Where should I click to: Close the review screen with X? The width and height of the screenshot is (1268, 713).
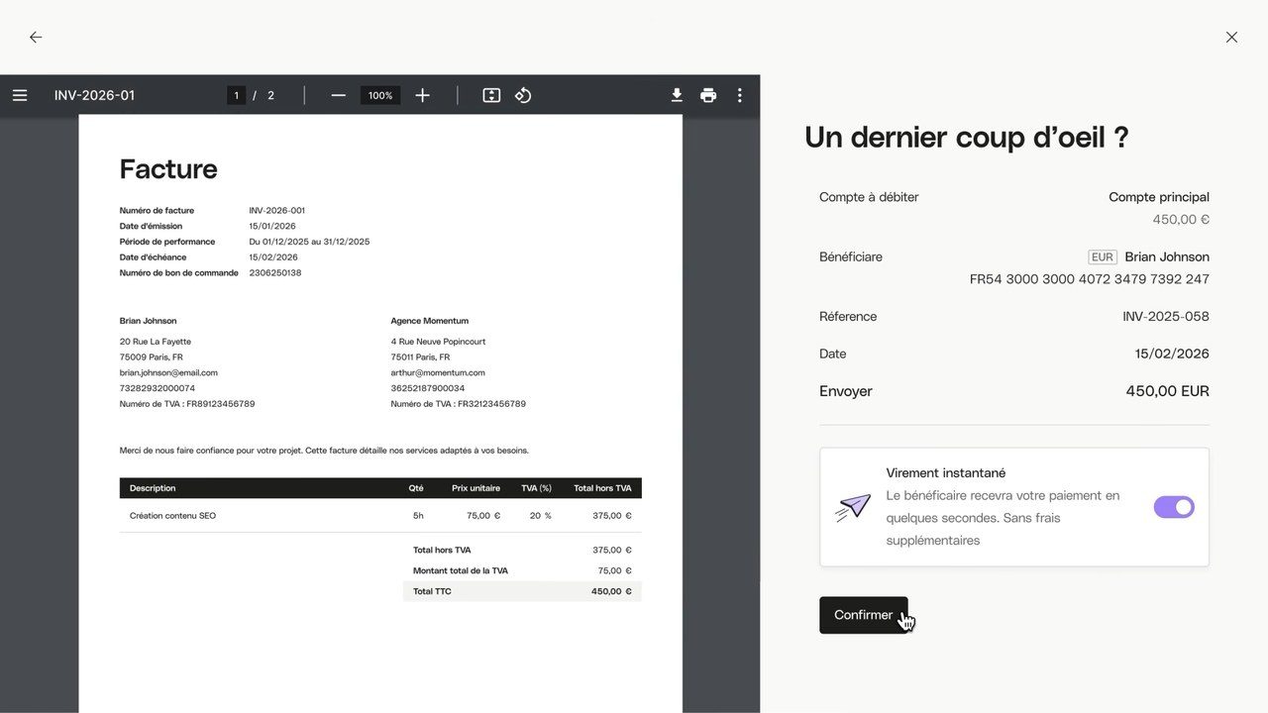coord(1231,37)
